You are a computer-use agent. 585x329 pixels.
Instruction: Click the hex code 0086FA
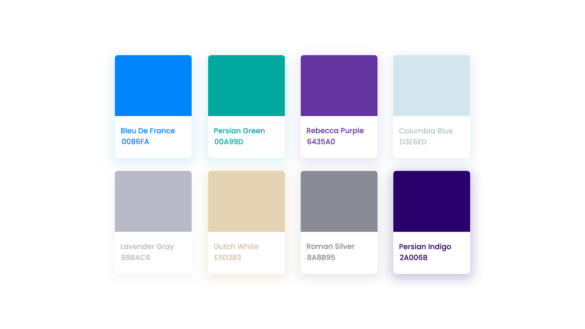click(x=135, y=142)
